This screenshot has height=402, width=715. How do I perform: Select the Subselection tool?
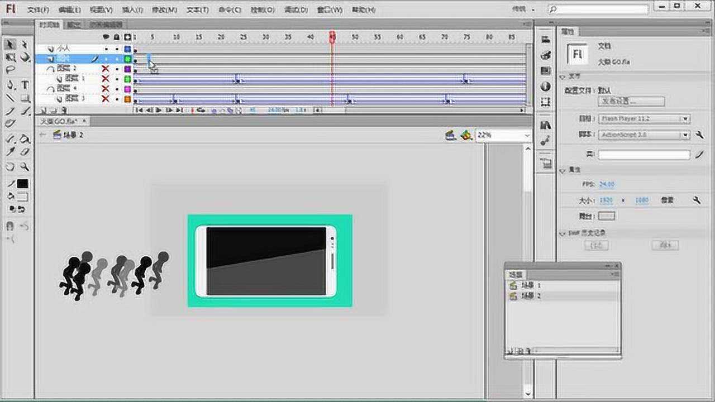[25, 44]
